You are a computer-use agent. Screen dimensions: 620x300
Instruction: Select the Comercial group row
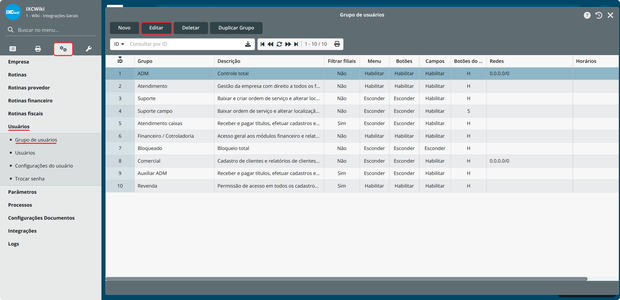[362, 161]
